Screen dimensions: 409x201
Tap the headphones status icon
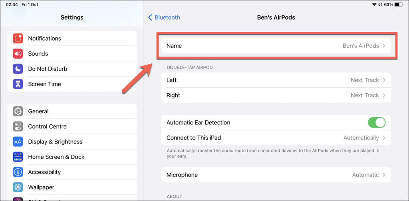(380, 5)
